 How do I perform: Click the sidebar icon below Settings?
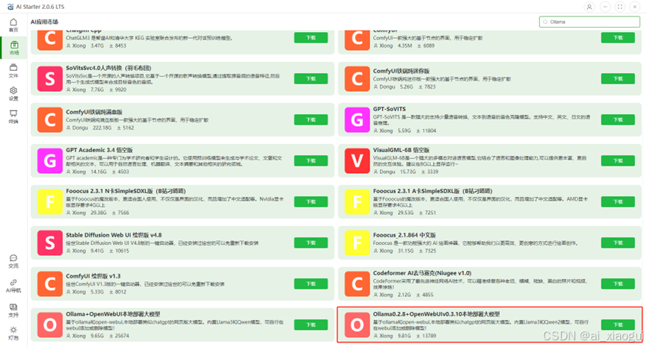pos(13,116)
